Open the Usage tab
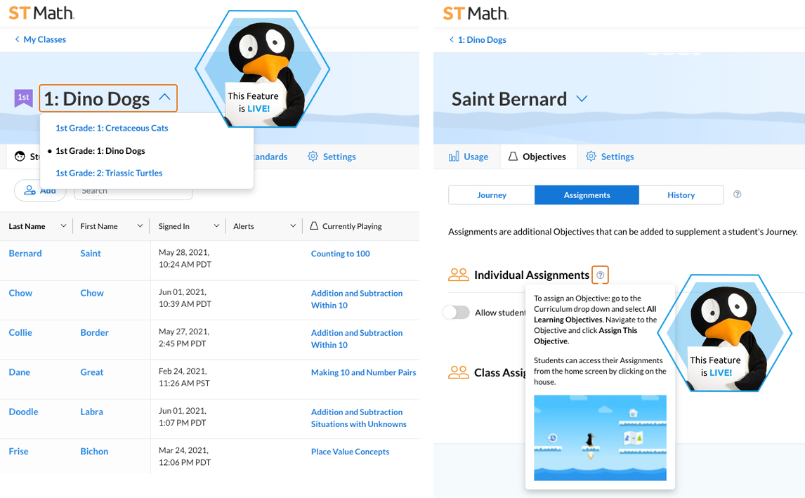This screenshot has height=498, width=805. [x=468, y=157]
